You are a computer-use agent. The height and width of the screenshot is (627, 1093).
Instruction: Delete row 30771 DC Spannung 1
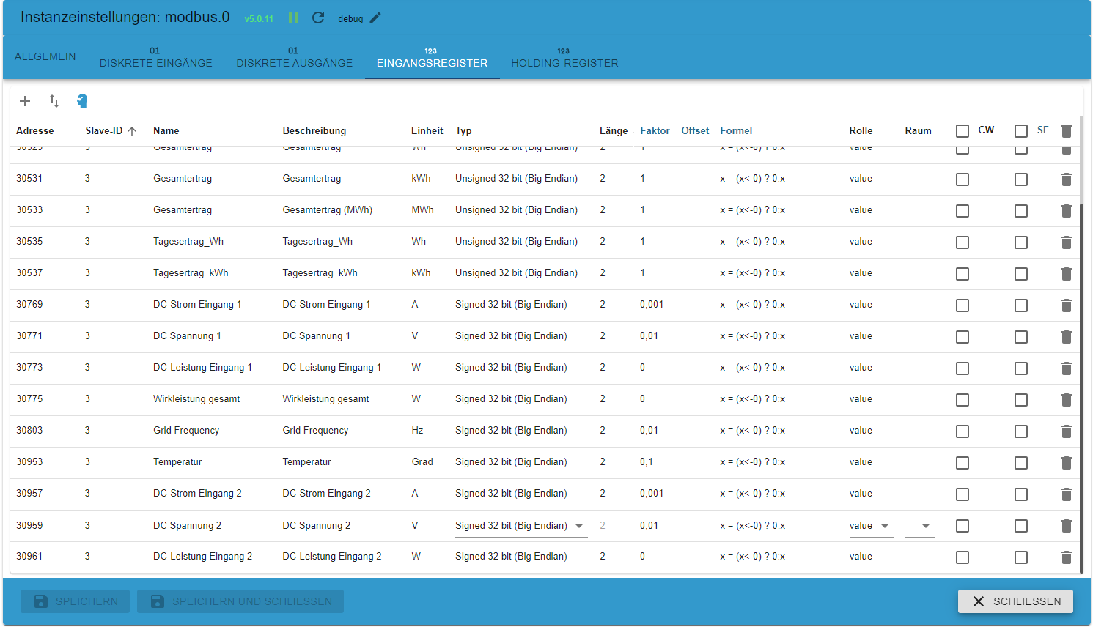1067,337
